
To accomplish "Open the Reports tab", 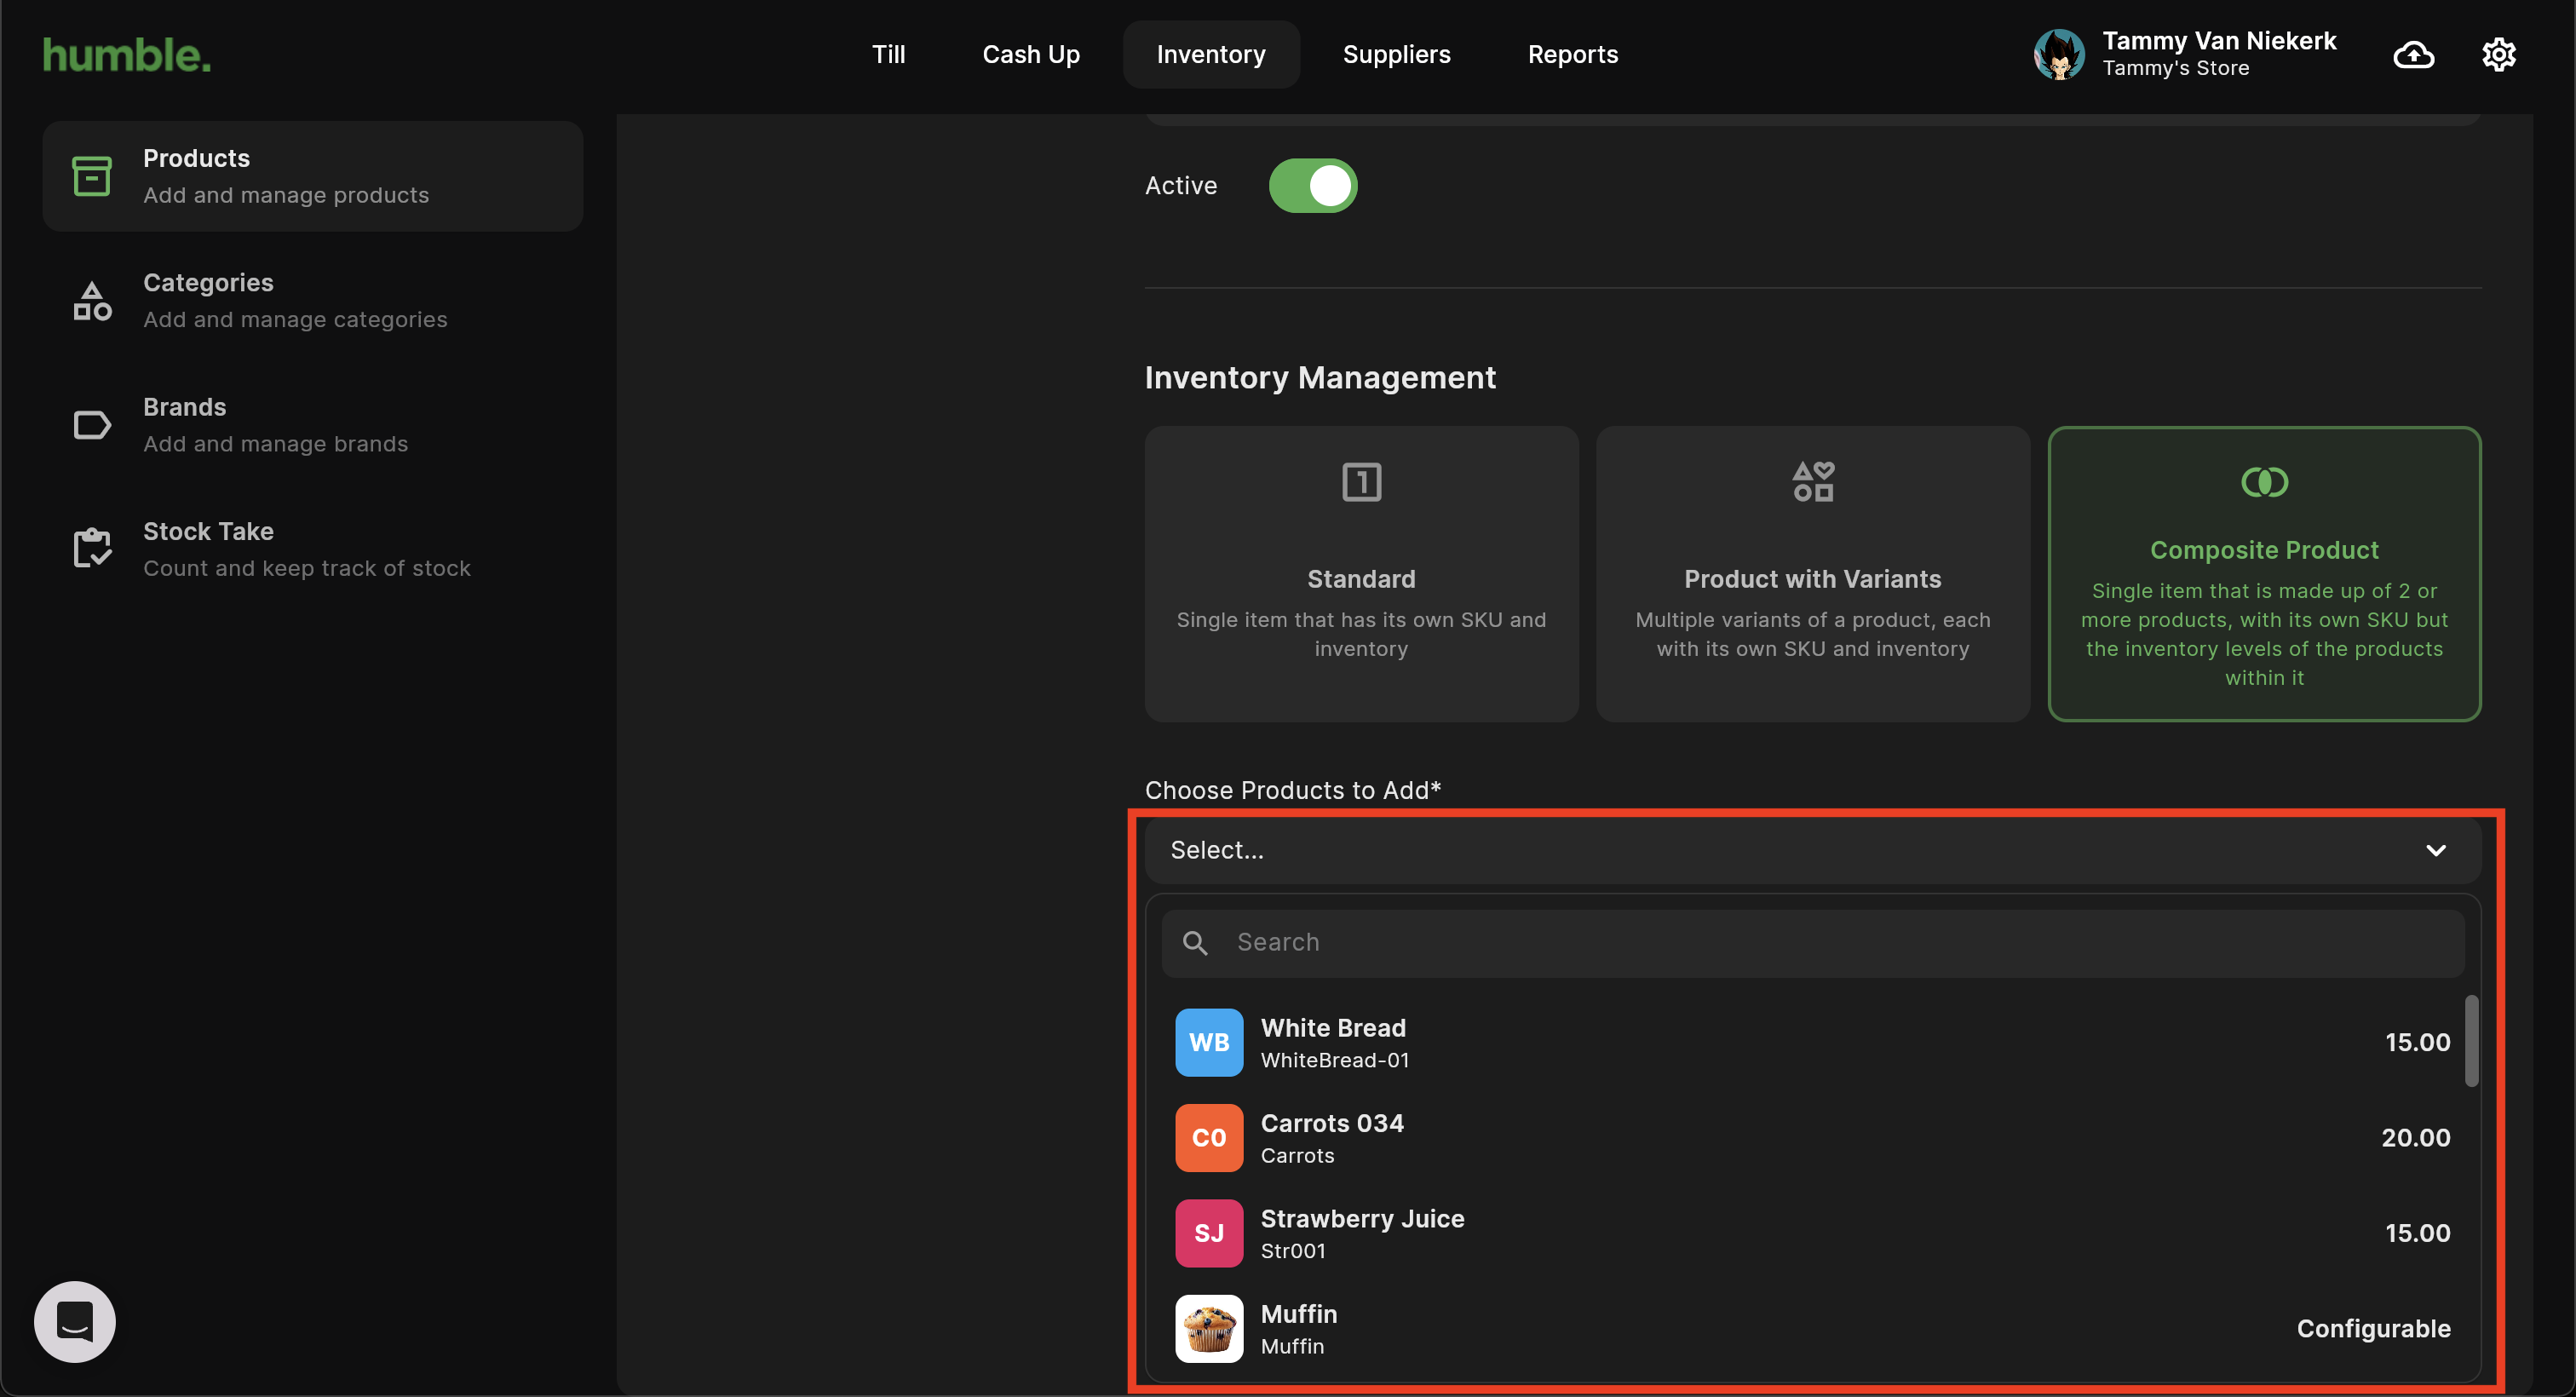I will pos(1572,54).
